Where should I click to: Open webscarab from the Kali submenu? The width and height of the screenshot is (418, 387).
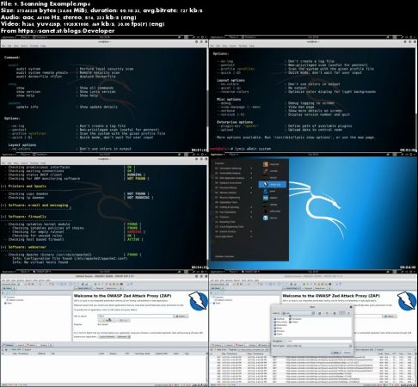(272, 211)
